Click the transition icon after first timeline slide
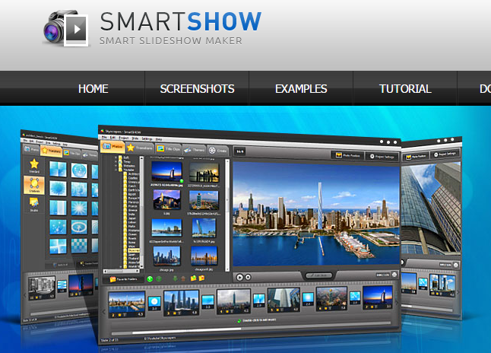Screen dimensions: 491x353 tap(154, 303)
